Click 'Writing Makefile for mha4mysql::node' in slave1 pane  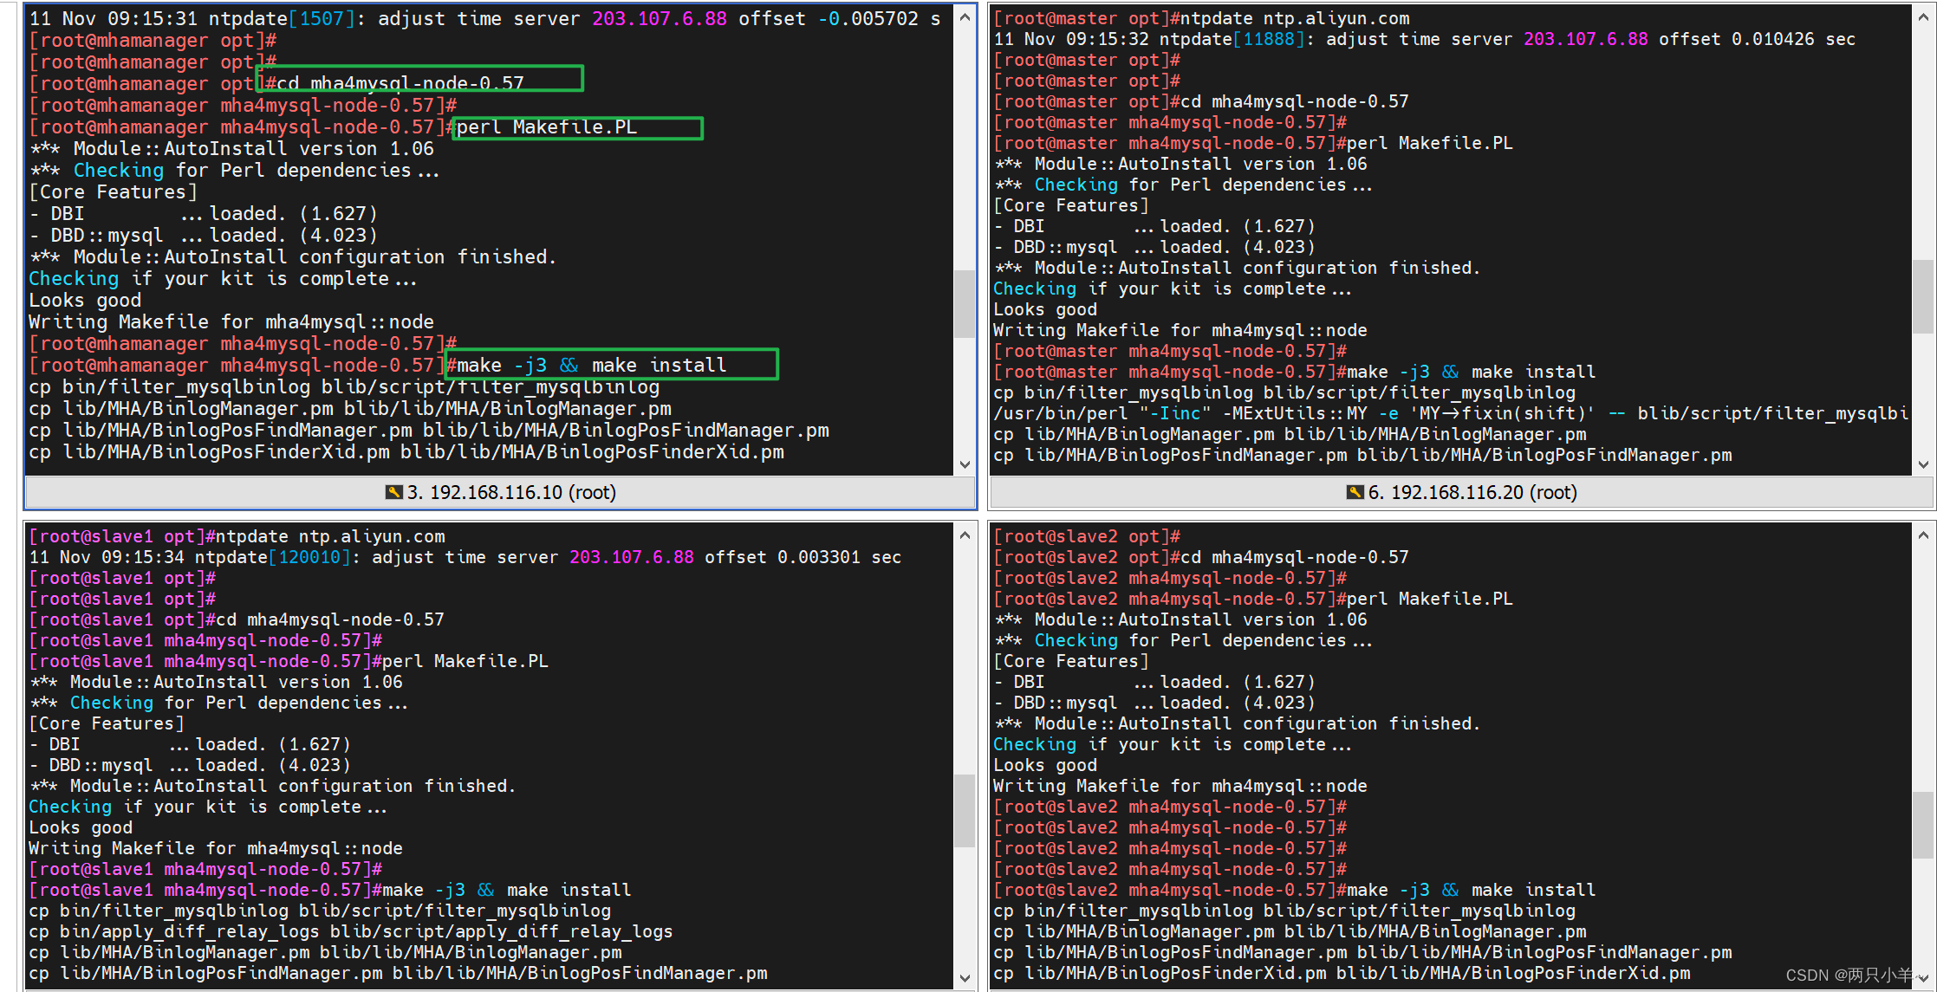(x=216, y=848)
